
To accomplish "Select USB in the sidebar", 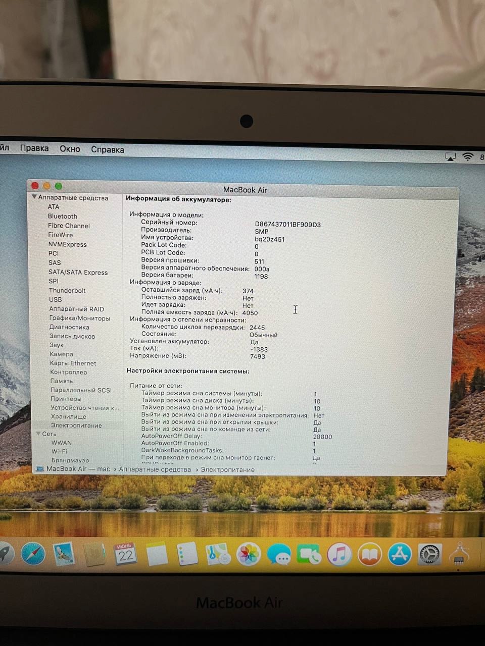I will point(56,300).
